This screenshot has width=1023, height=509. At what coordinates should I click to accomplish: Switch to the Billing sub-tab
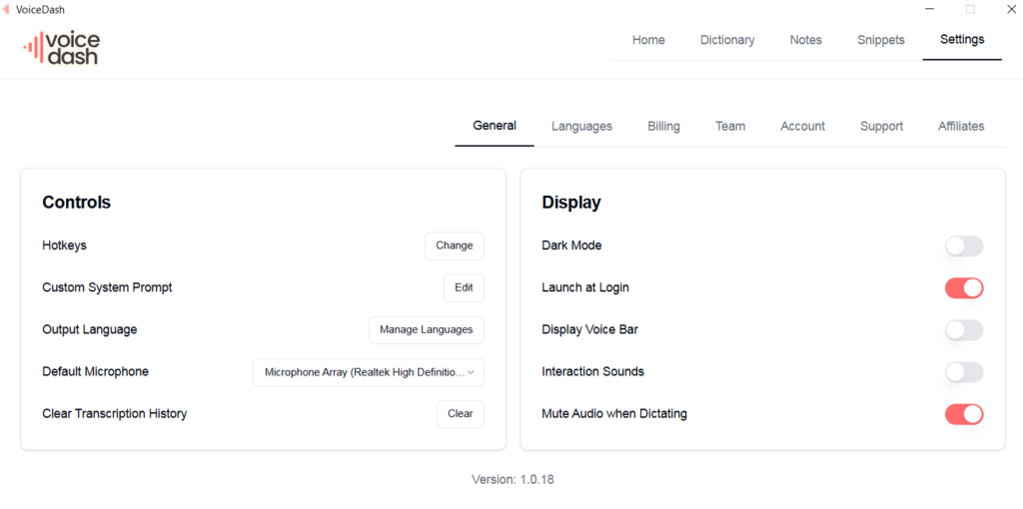[663, 127]
